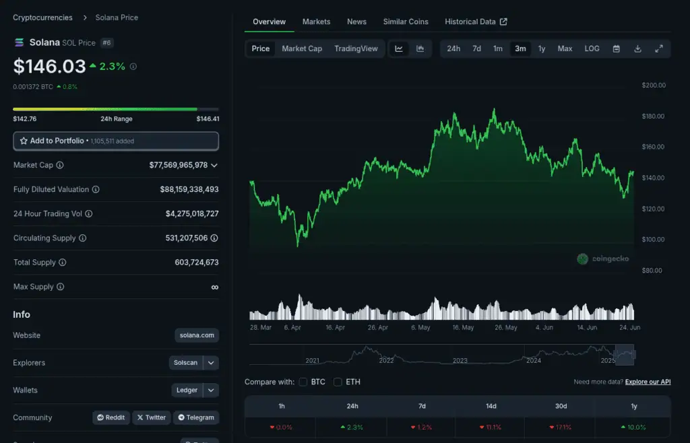Viewport: 690px width, 443px height.
Task: Open the News tab
Action: click(x=357, y=22)
